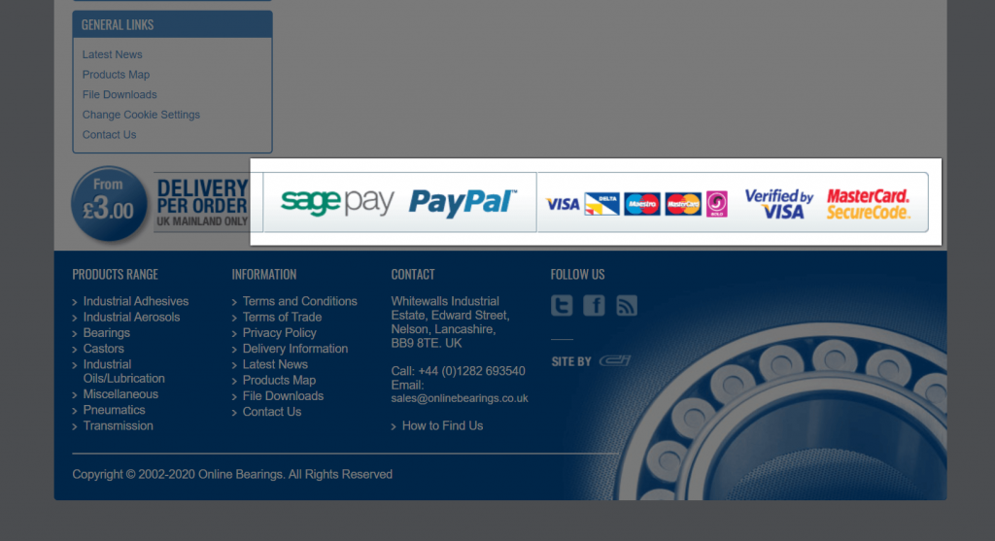995x541 pixels.
Task: Open Terms and Conditions page
Action: point(299,301)
